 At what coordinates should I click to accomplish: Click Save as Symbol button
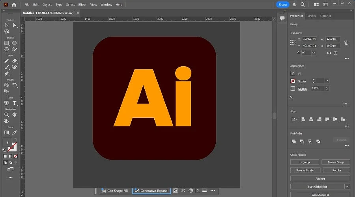[305, 170]
